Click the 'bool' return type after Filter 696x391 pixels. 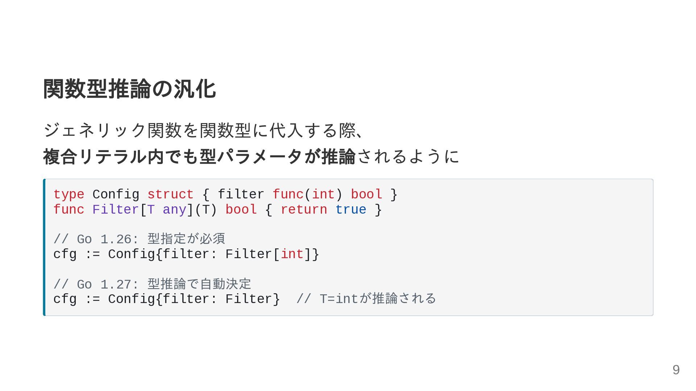point(241,210)
